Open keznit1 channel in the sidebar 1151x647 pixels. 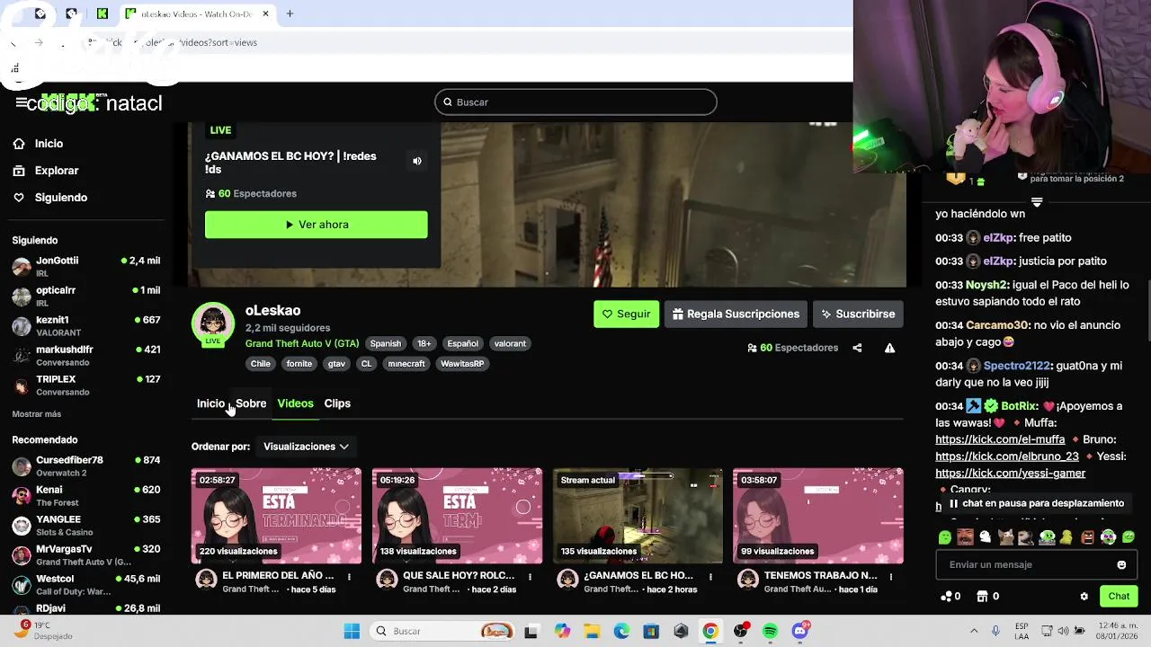click(x=86, y=325)
